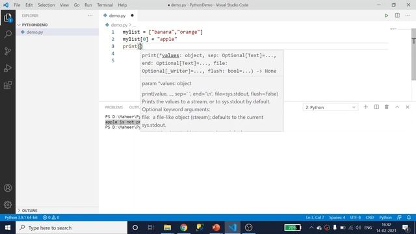The image size is (416, 234).
Task: Select the demo.py editor tab
Action: tap(118, 16)
